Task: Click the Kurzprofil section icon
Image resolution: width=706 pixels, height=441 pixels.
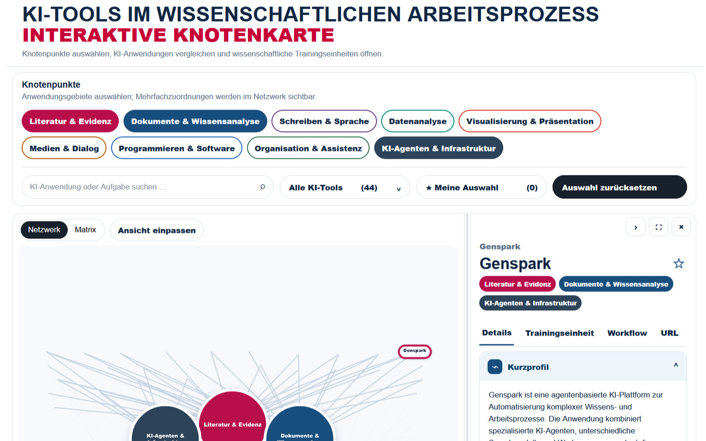Action: tap(495, 367)
